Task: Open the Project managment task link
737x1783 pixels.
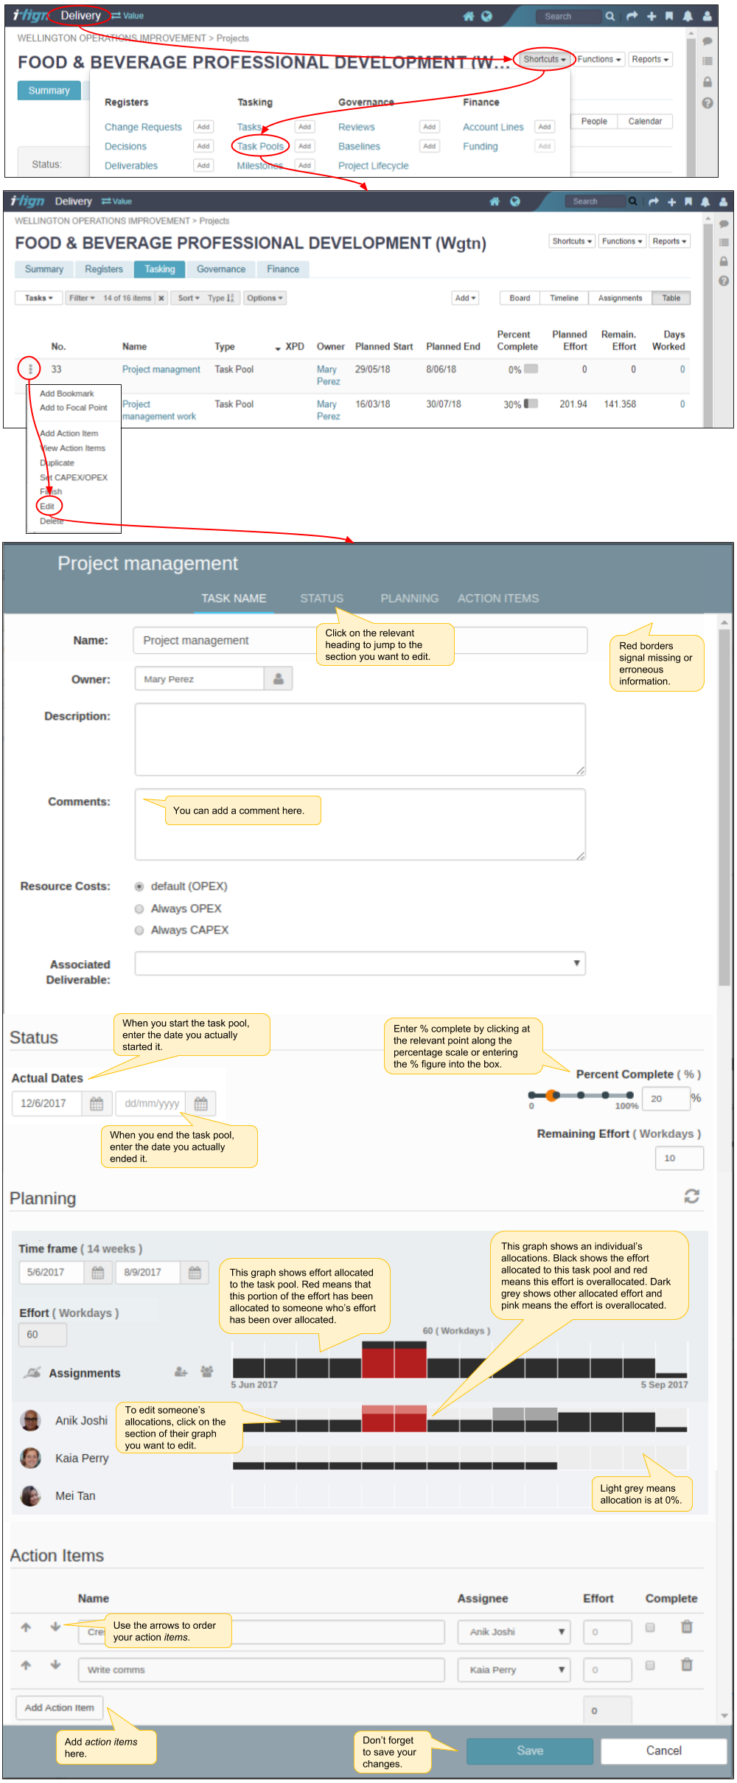Action: (161, 369)
